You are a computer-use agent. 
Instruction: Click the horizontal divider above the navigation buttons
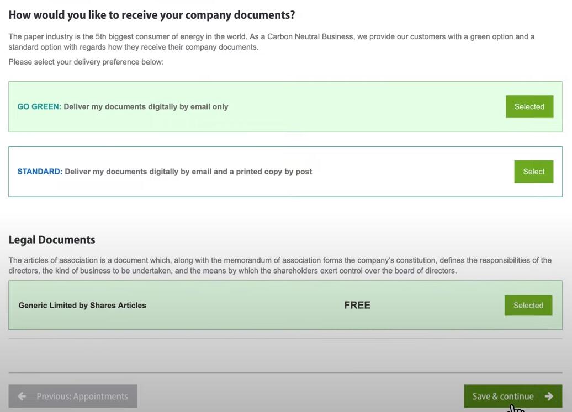[285, 373]
